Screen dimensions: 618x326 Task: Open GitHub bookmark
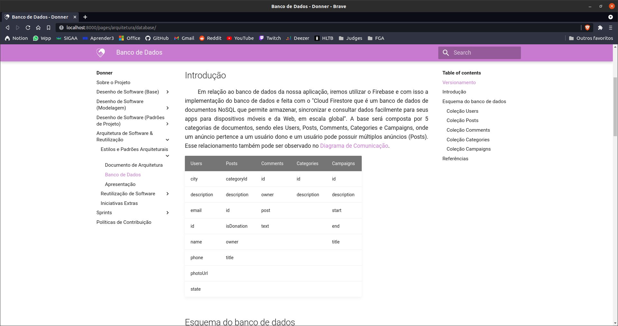point(157,38)
